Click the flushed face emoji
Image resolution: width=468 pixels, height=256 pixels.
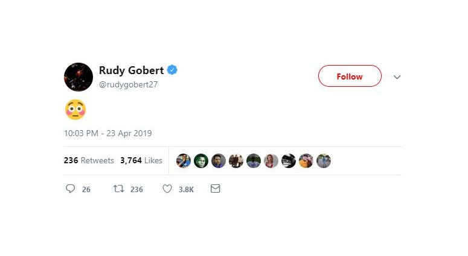[75, 110]
